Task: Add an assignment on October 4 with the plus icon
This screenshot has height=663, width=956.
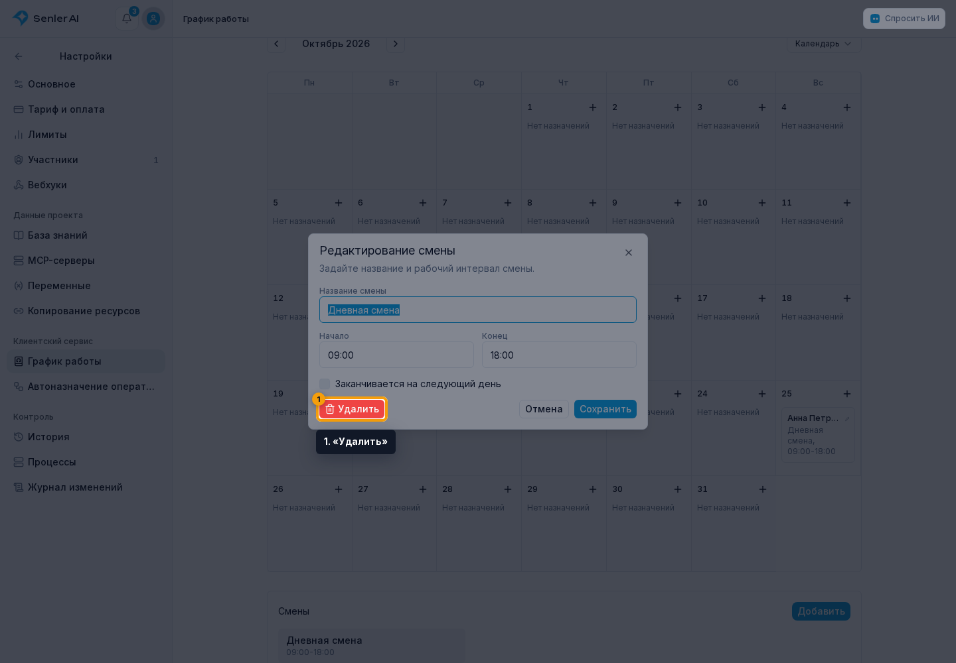Action: [x=847, y=107]
